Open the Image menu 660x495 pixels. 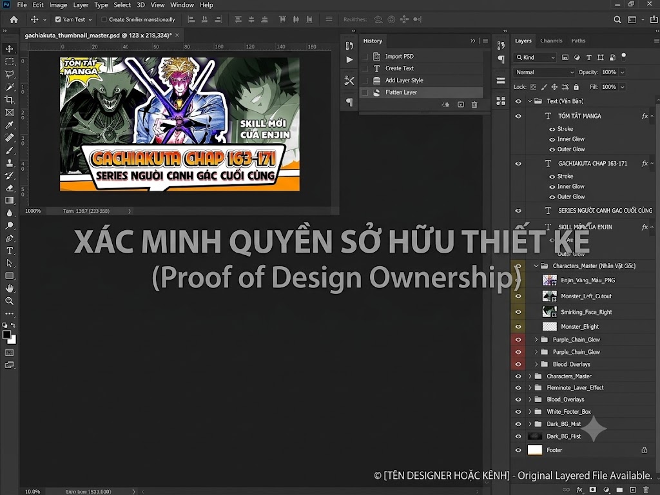(58, 5)
